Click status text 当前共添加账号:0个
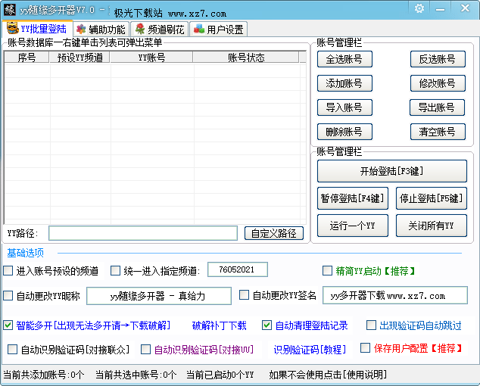Screen dimensions: 480x386 [x=43, y=375]
